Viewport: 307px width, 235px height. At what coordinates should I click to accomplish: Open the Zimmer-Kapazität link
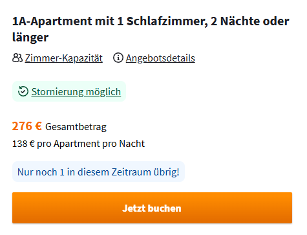64,58
